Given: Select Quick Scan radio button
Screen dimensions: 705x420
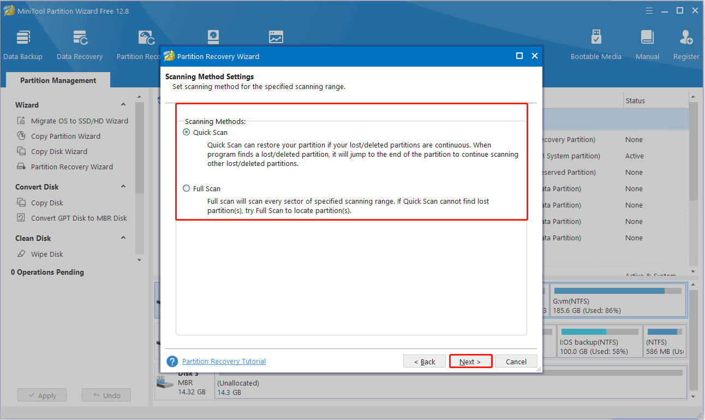Looking at the screenshot, I should coord(187,132).
